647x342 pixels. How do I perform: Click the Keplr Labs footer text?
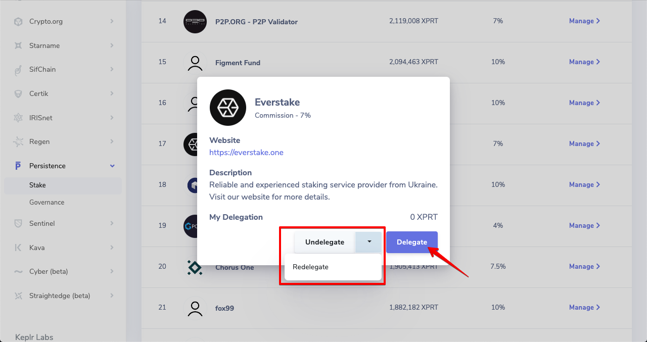[34, 337]
